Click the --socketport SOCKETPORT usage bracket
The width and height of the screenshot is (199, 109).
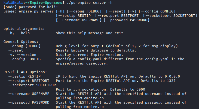pyautogui.click(x=170, y=16)
